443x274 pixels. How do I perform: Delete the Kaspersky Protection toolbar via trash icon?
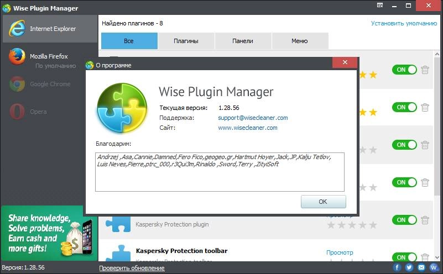(x=425, y=257)
